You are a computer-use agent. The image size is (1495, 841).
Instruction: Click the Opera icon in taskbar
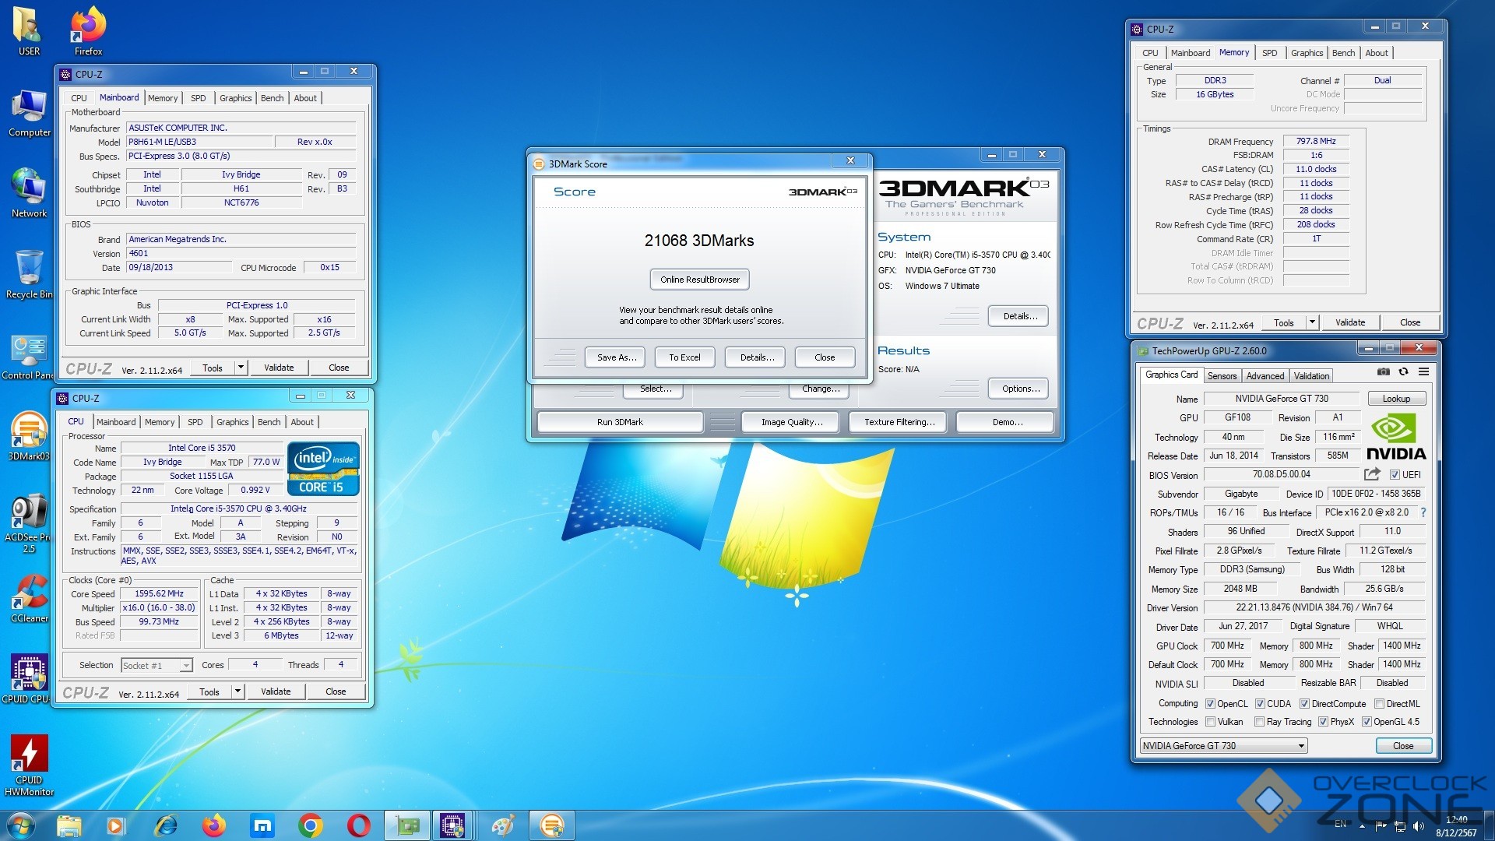[358, 825]
